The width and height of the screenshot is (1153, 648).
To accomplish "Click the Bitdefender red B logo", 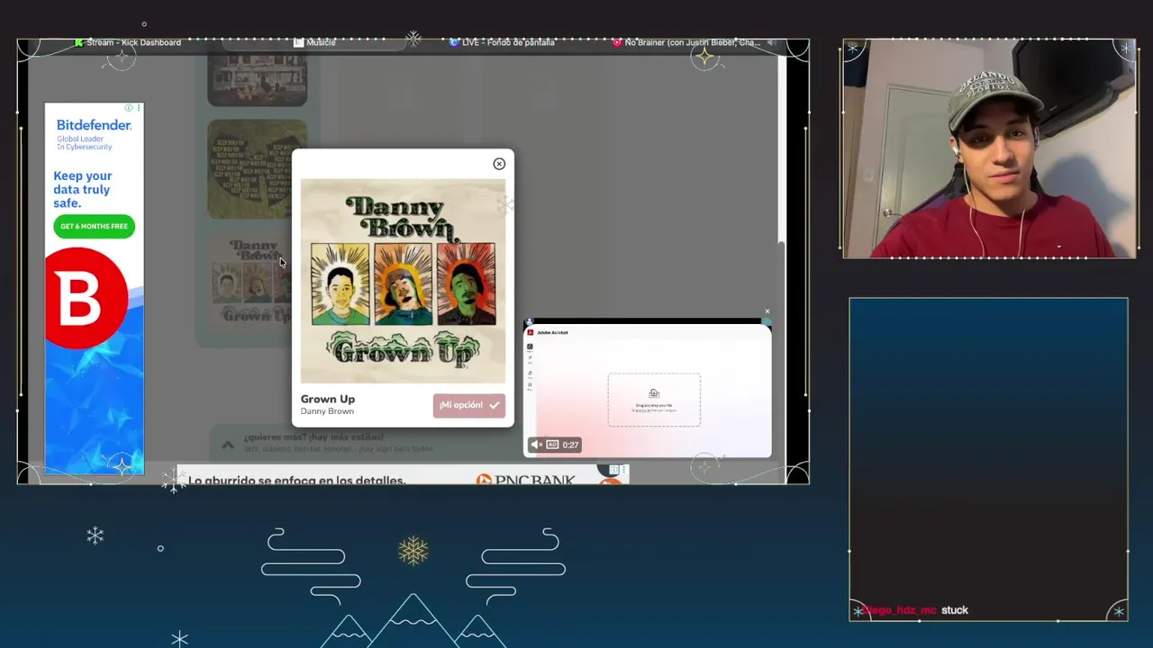I will pos(86,299).
